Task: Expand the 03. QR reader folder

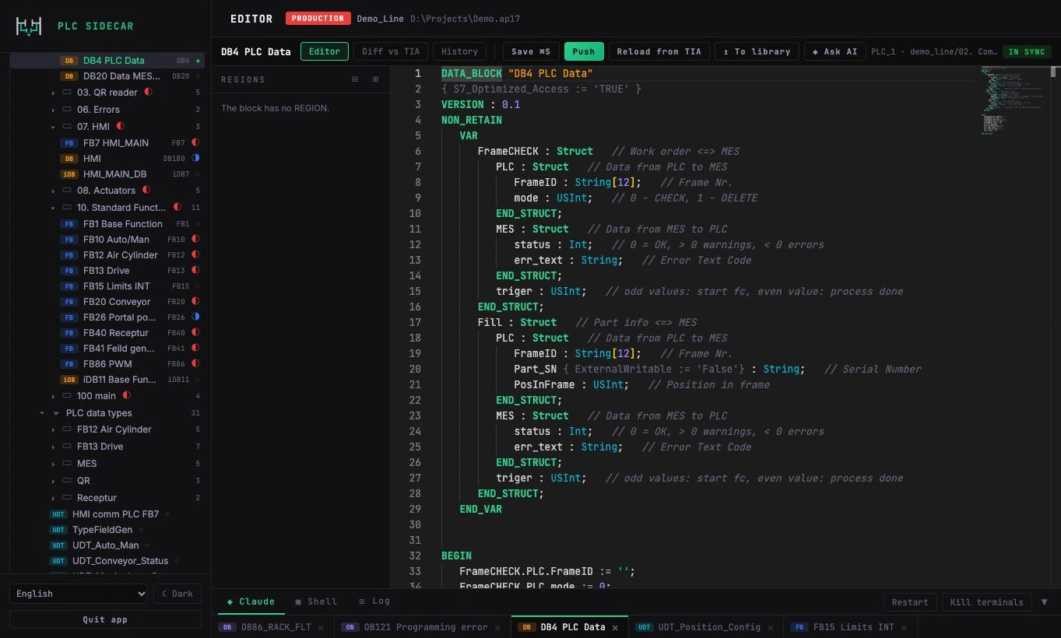Action: point(53,93)
